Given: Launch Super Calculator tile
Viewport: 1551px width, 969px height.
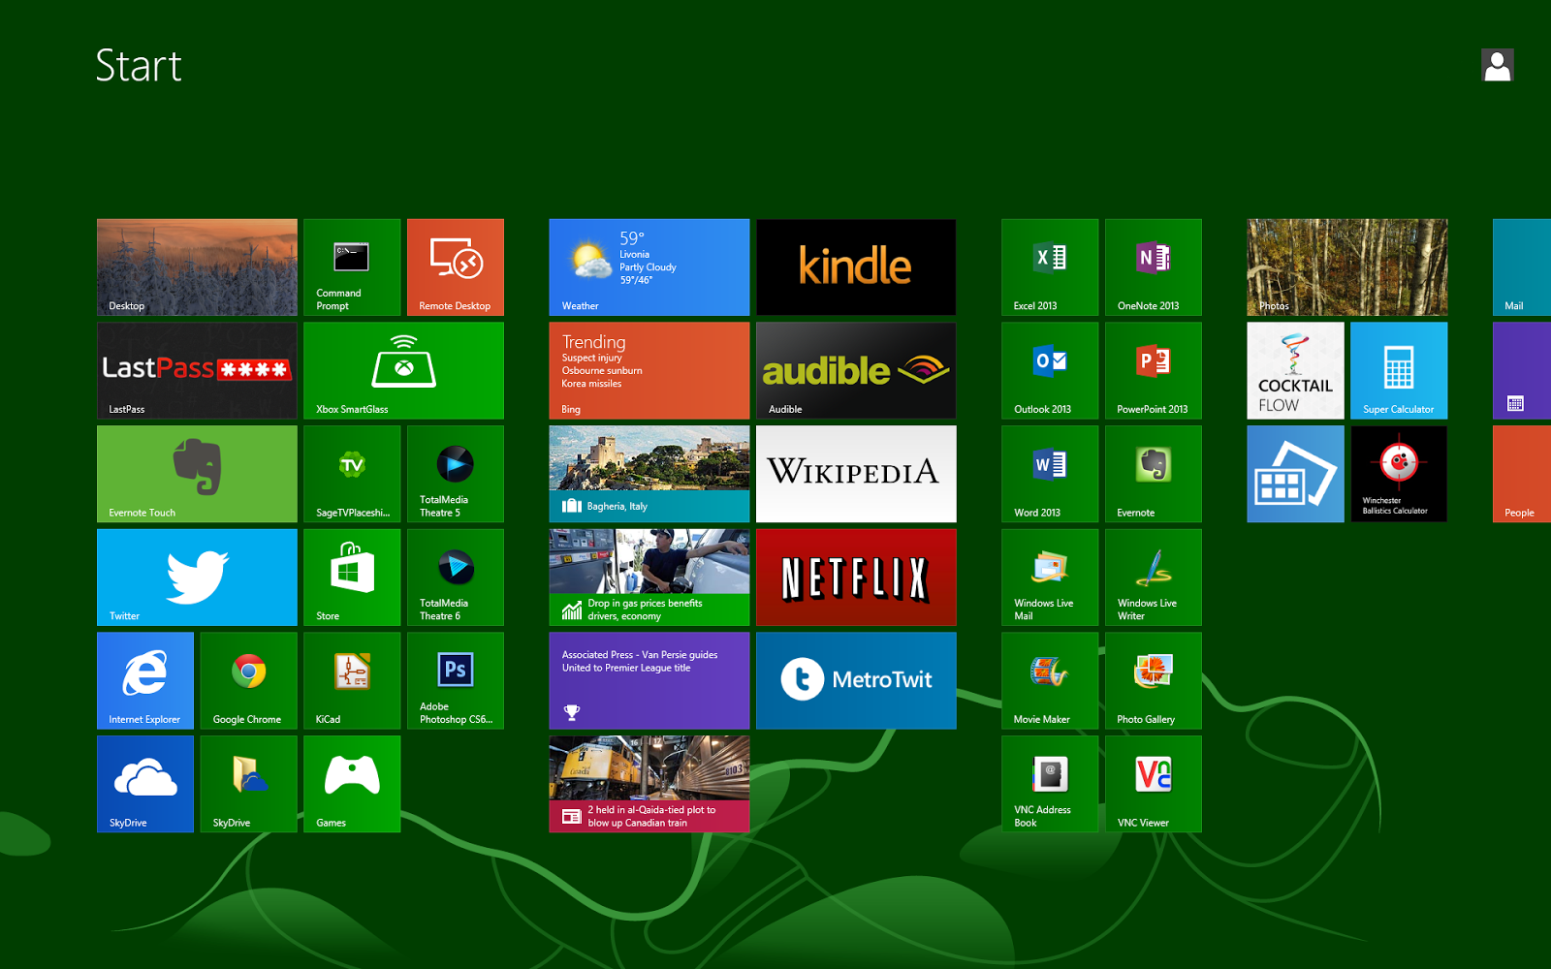Looking at the screenshot, I should point(1399,370).
